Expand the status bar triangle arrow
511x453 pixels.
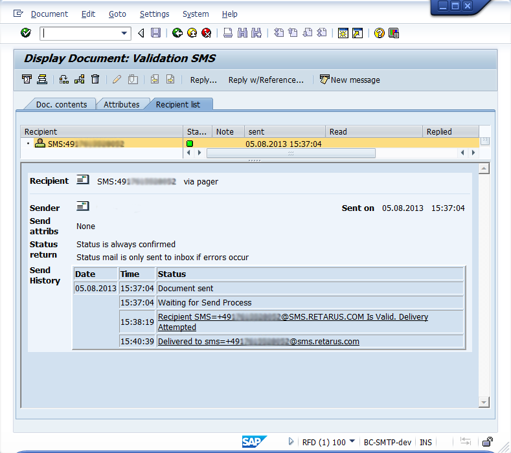[291, 442]
